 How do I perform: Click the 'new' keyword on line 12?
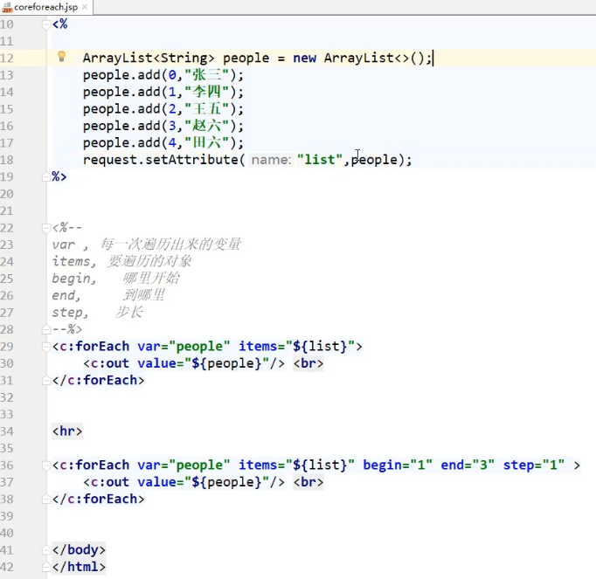(304, 59)
